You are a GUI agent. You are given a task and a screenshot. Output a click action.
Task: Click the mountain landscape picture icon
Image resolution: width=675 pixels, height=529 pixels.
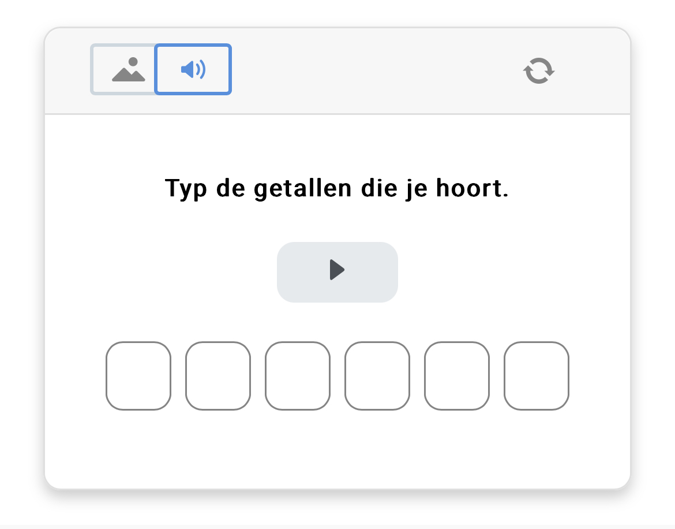(x=128, y=70)
